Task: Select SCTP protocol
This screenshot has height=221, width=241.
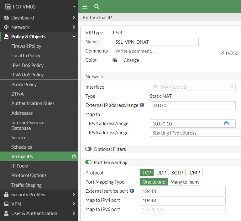Action: coord(177,173)
